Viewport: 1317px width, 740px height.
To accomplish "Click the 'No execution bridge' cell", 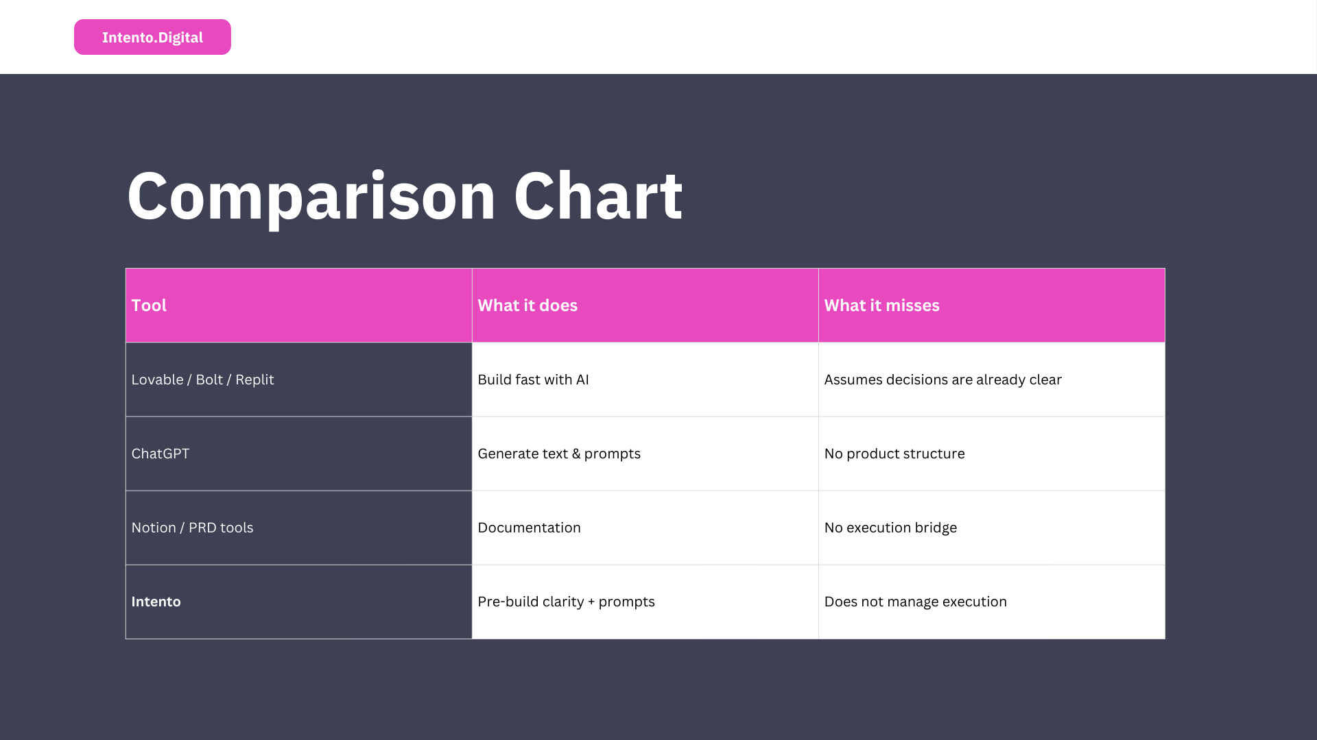I will click(x=991, y=528).
